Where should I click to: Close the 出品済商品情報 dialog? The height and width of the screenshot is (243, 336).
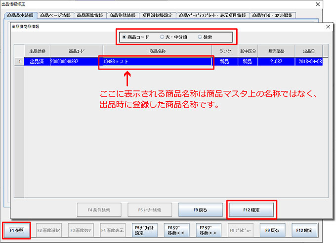[328, 27]
